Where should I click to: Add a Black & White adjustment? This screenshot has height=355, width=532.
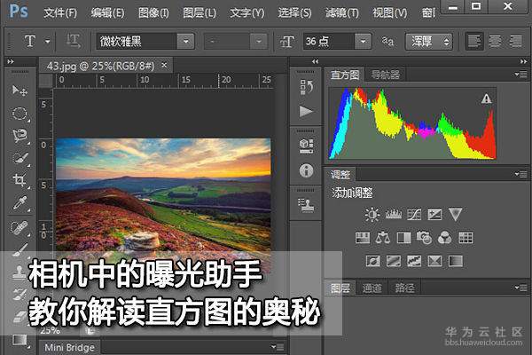(x=403, y=238)
